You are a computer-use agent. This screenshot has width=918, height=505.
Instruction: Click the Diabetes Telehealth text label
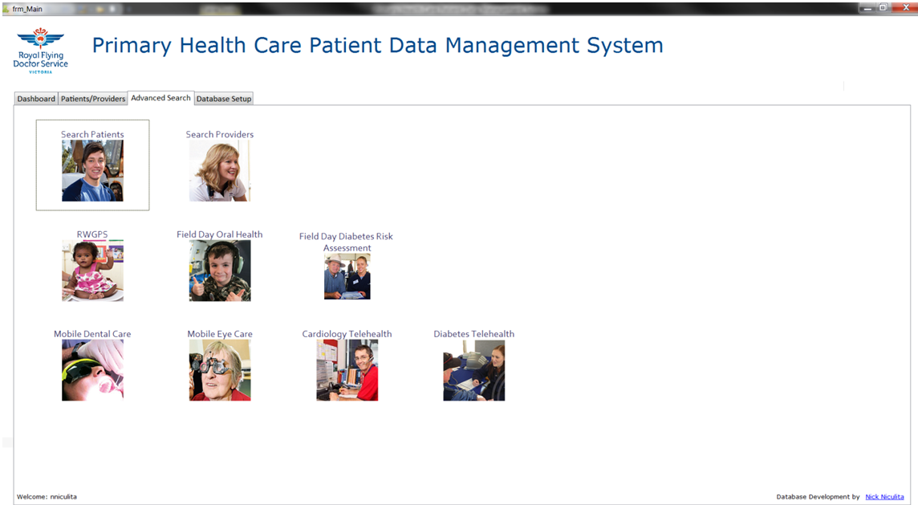pos(473,334)
